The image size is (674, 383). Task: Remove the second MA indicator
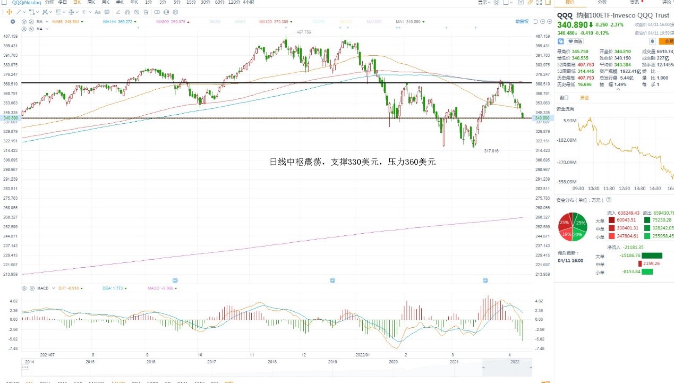31,29
